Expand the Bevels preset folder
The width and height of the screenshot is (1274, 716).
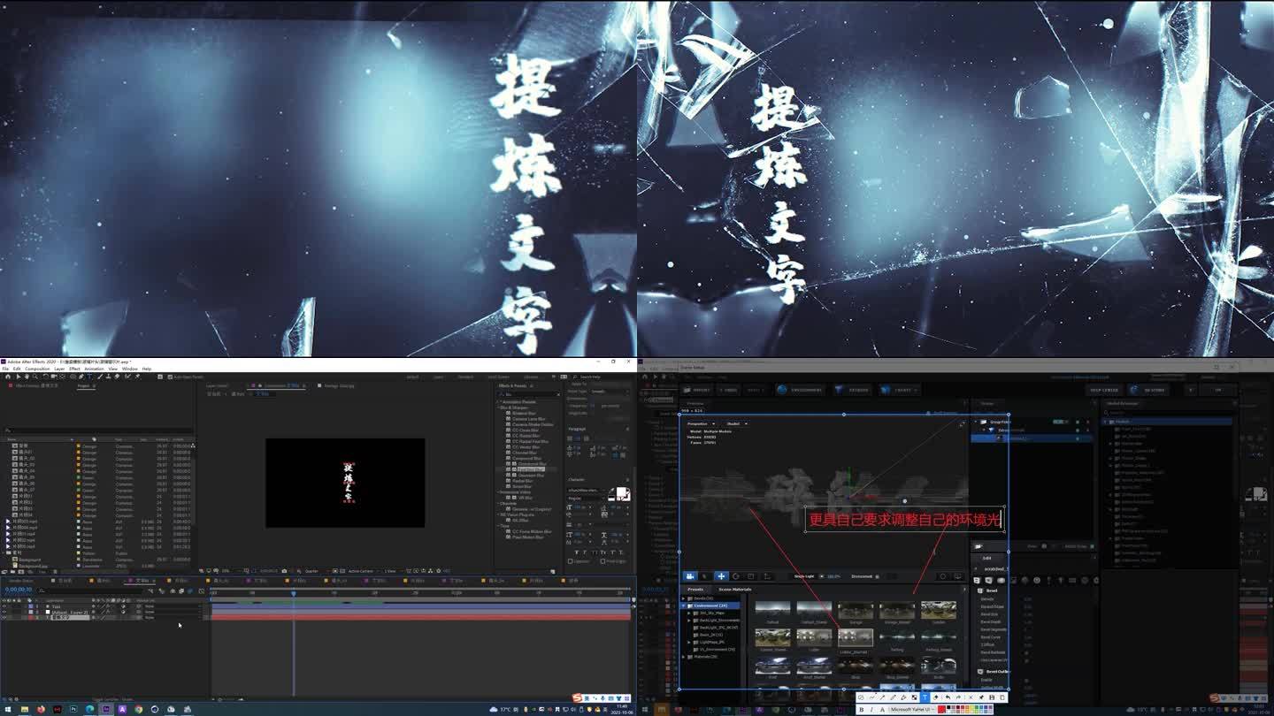pos(684,598)
